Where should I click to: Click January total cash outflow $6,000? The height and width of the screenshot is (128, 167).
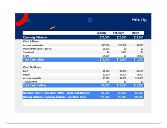pyautogui.click(x=105, y=85)
